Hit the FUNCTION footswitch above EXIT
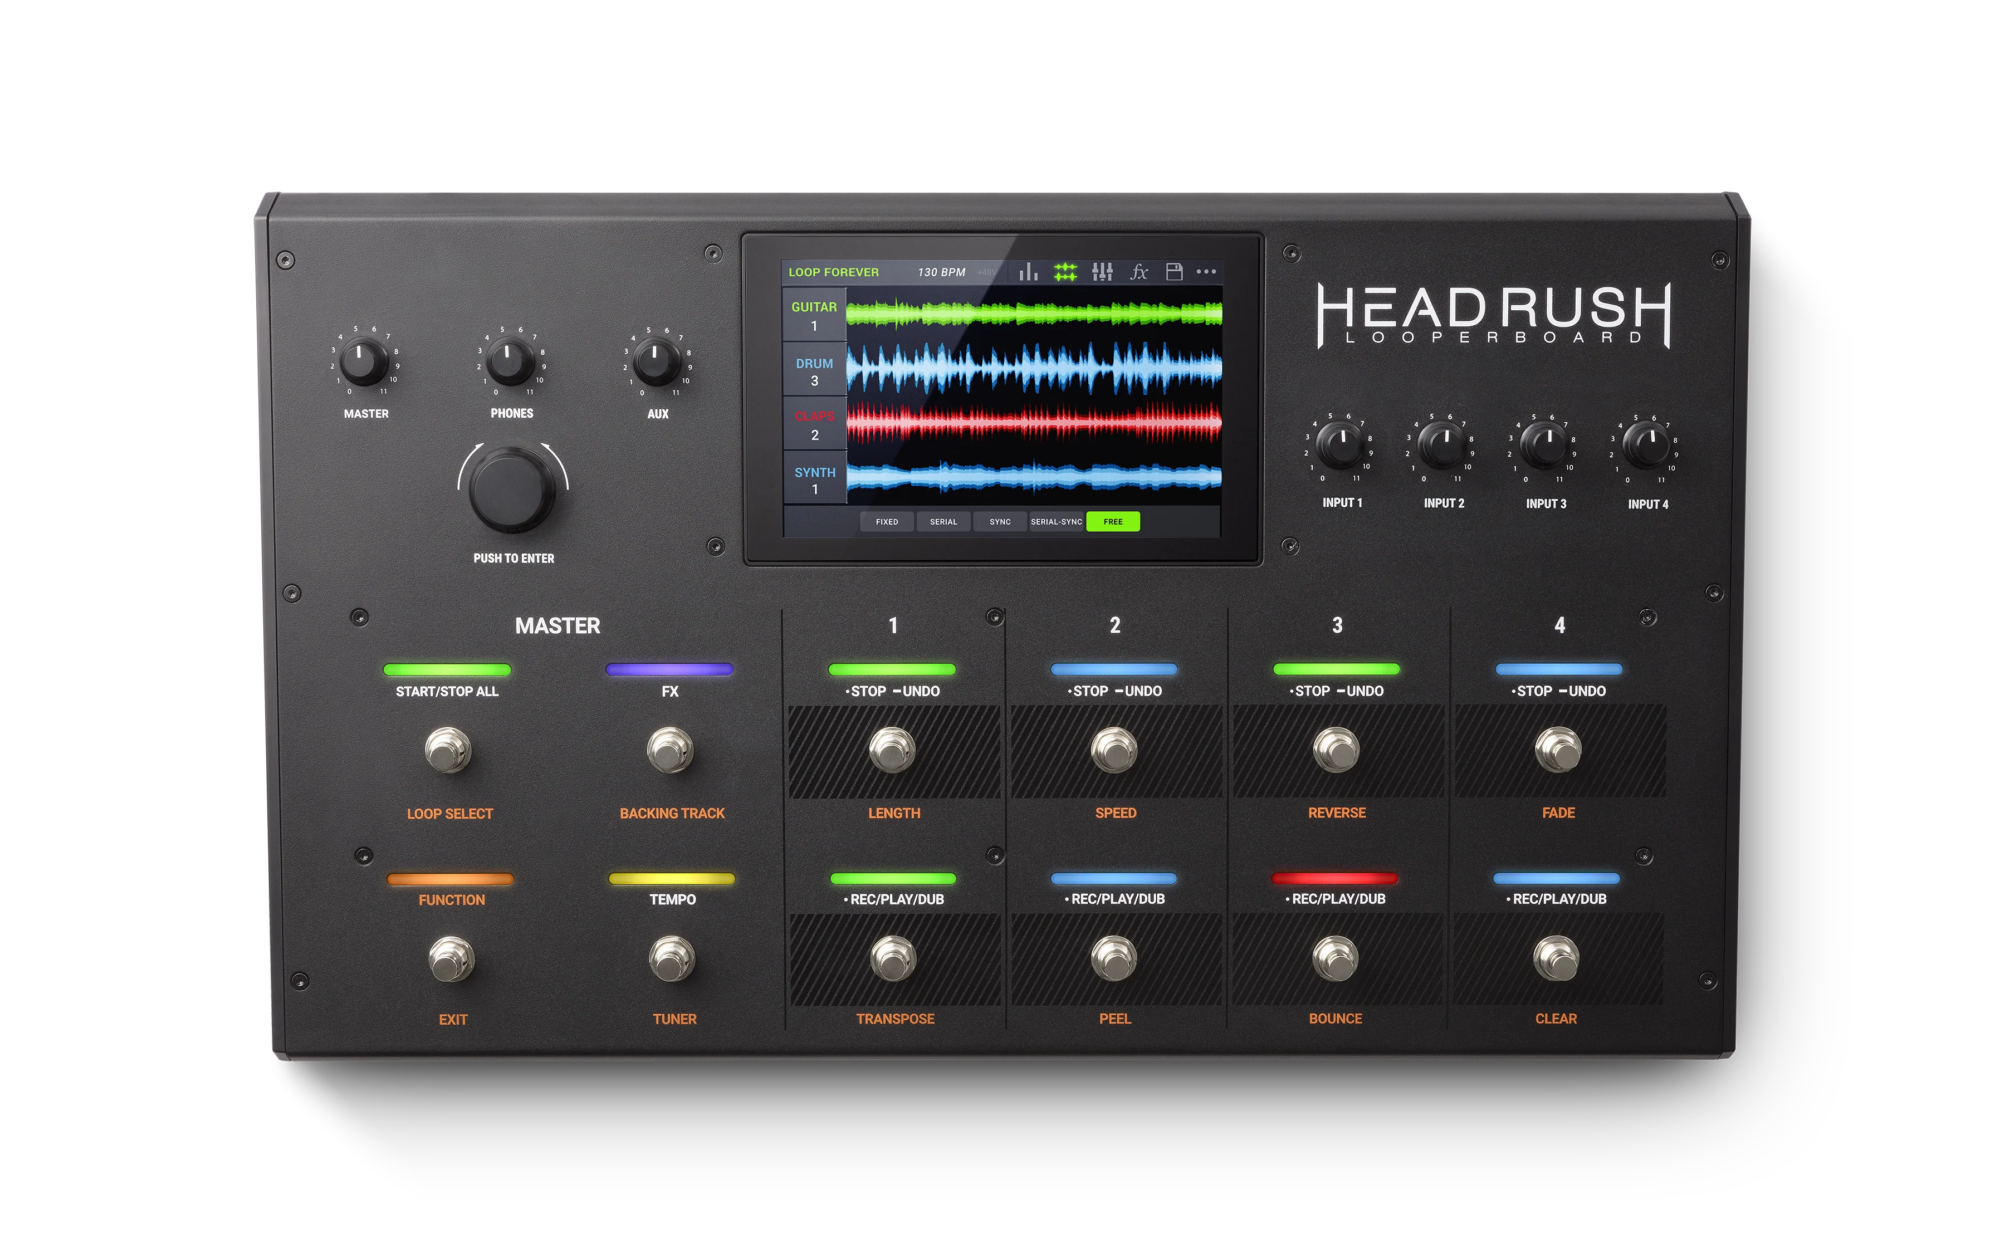 (452, 959)
